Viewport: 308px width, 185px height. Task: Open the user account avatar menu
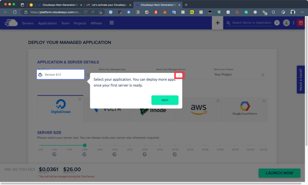click(x=286, y=23)
